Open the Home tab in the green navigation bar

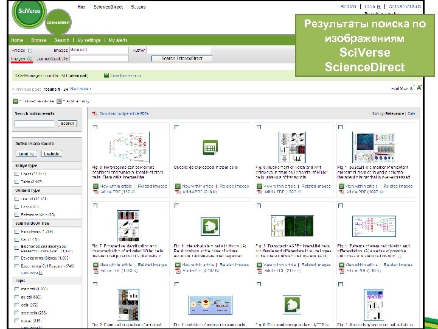[x=17, y=40]
